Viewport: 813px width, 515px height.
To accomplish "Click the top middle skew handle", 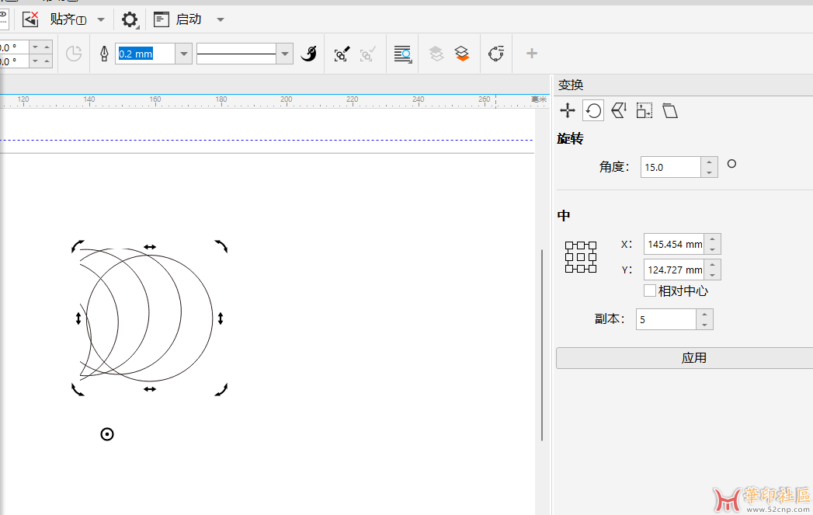I will [150, 247].
